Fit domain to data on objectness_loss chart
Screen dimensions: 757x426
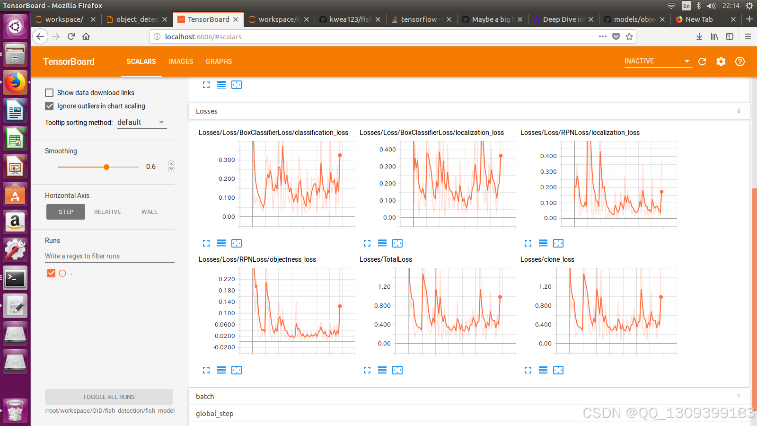pos(237,370)
